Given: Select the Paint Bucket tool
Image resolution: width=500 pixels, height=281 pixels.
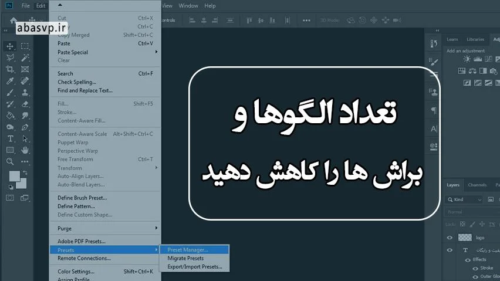Looking at the screenshot, I should click(10, 116).
